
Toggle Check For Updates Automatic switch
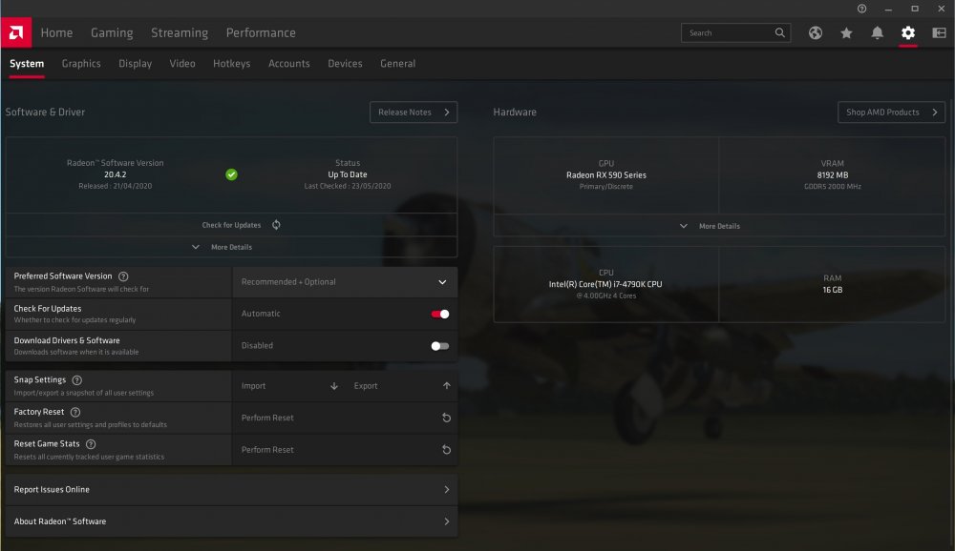(439, 314)
